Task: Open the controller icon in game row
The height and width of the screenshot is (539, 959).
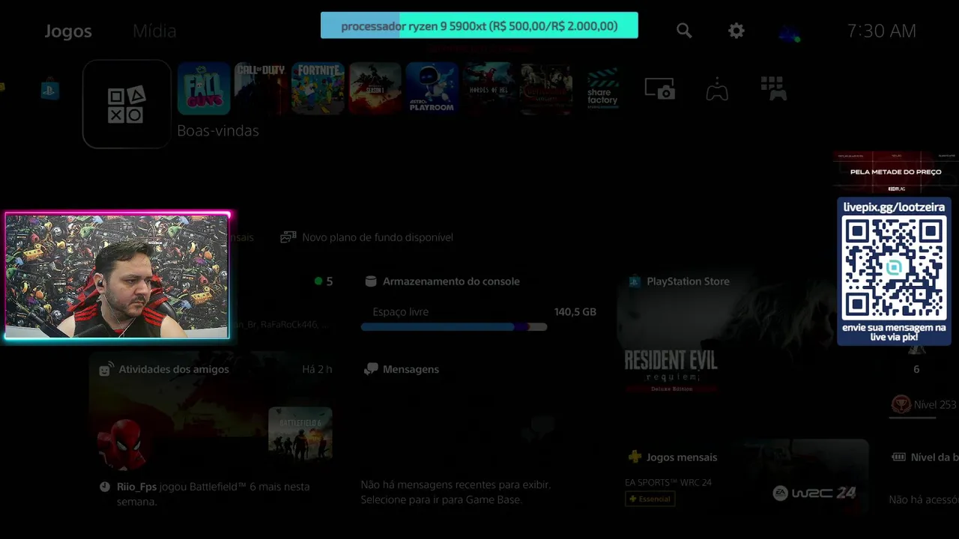Action: point(717,89)
